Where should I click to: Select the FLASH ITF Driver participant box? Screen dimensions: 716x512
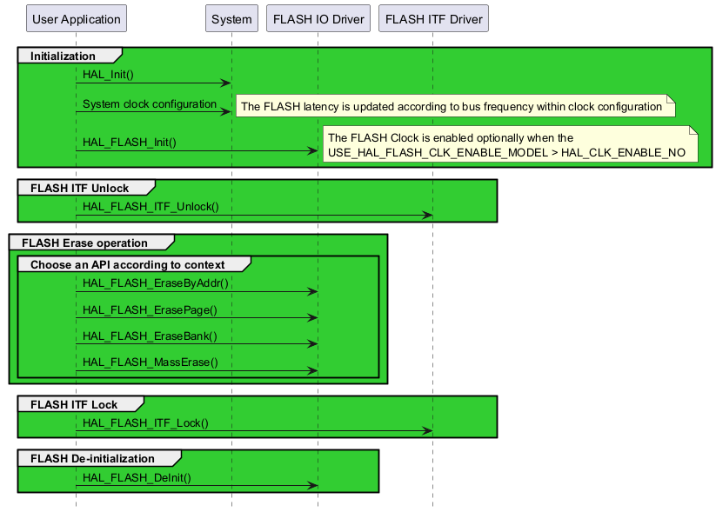(x=433, y=19)
